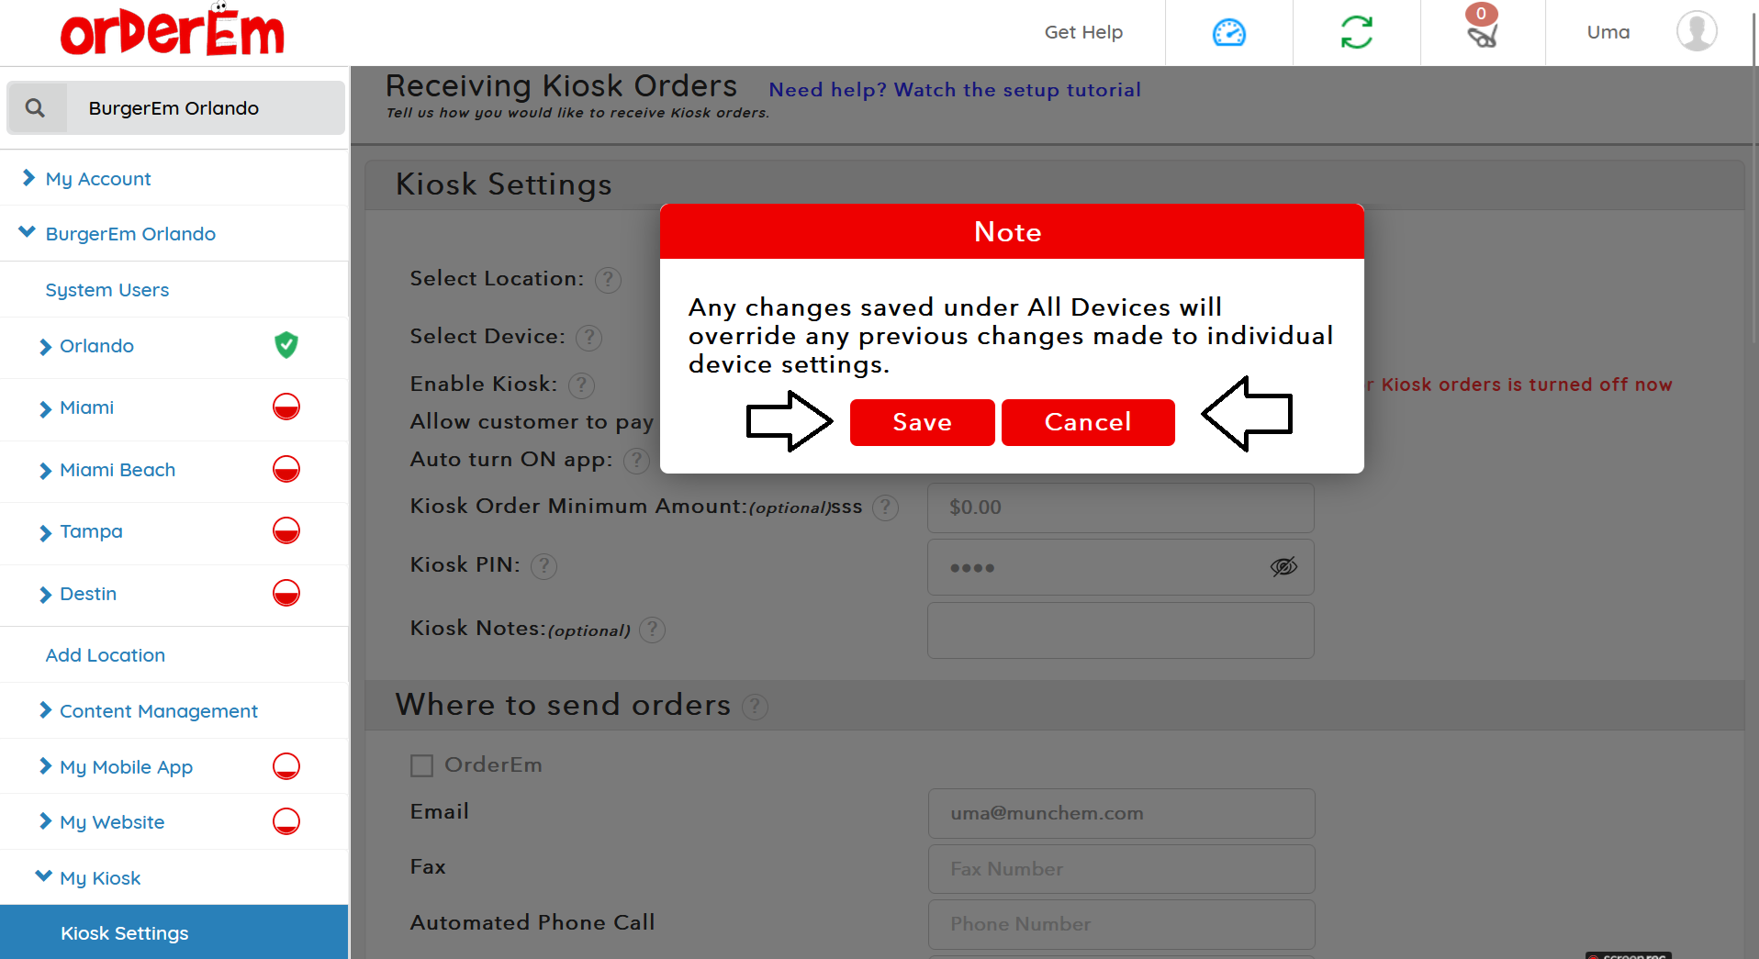This screenshot has width=1759, height=959.
Task: Click help icon beside Kiosk Notes
Action: pyautogui.click(x=652, y=630)
